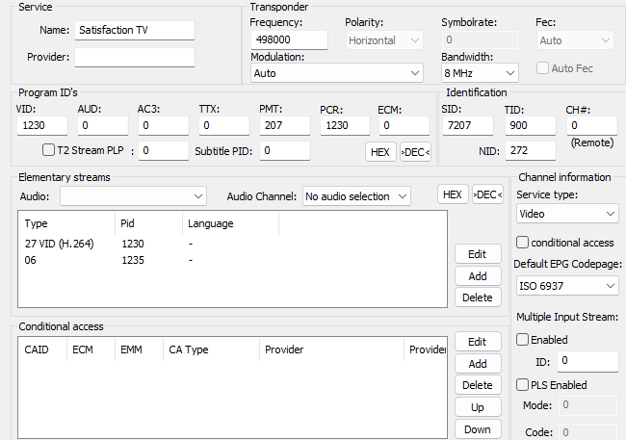Click the VID field with value 1230
The height and width of the screenshot is (440, 626).
tap(42, 126)
